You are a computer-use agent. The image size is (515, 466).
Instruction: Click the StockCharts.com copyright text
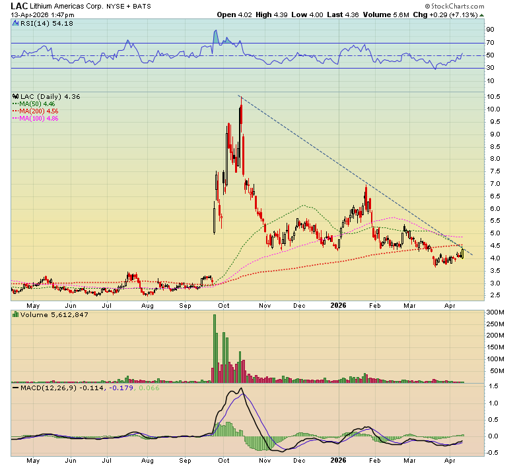454,6
